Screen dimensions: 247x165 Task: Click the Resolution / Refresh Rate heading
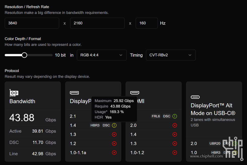point(27,7)
